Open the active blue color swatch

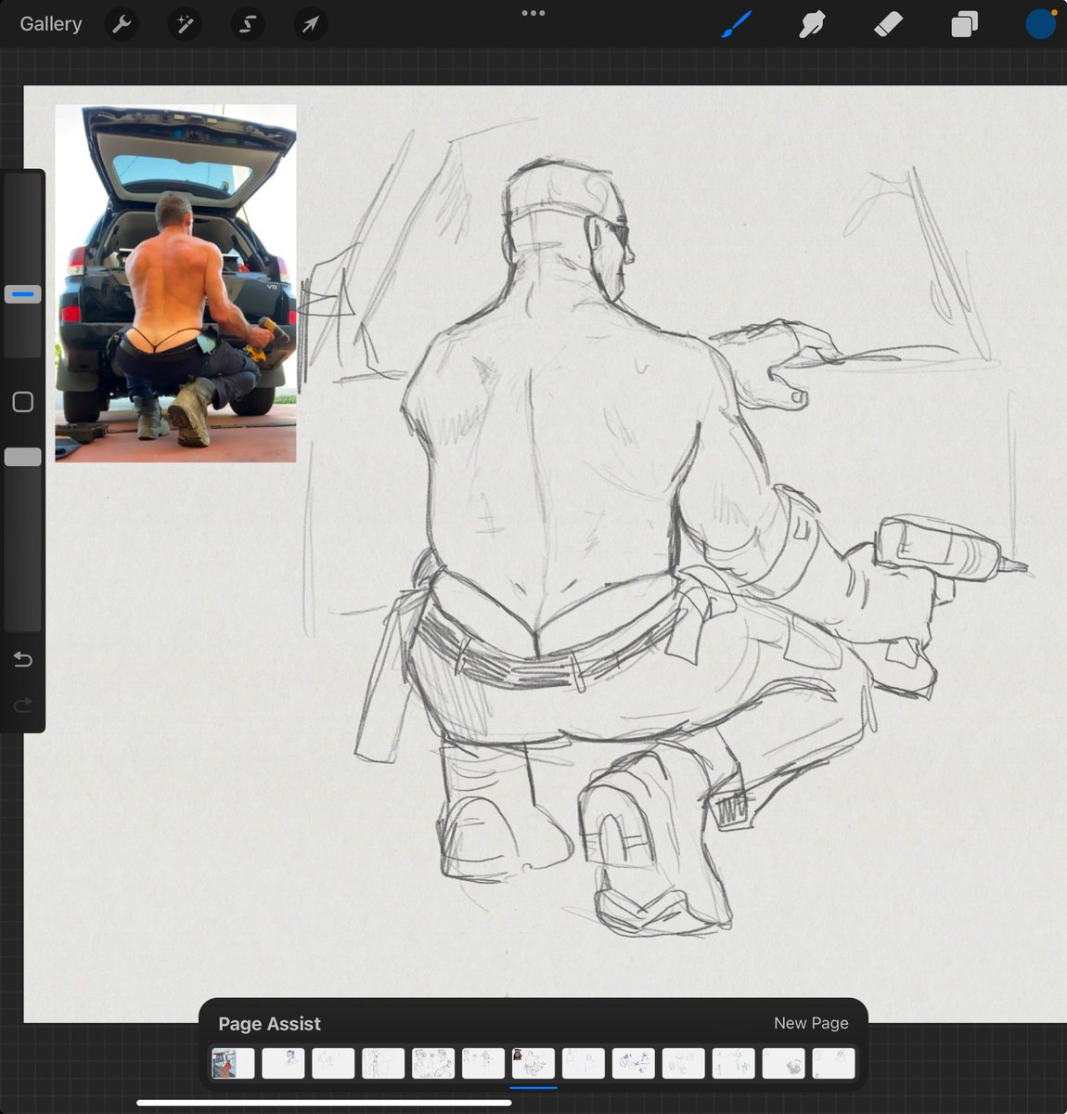(x=1041, y=24)
